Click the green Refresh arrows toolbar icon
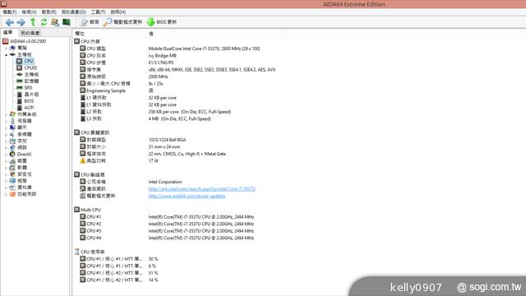The image size is (526, 296). [44, 22]
